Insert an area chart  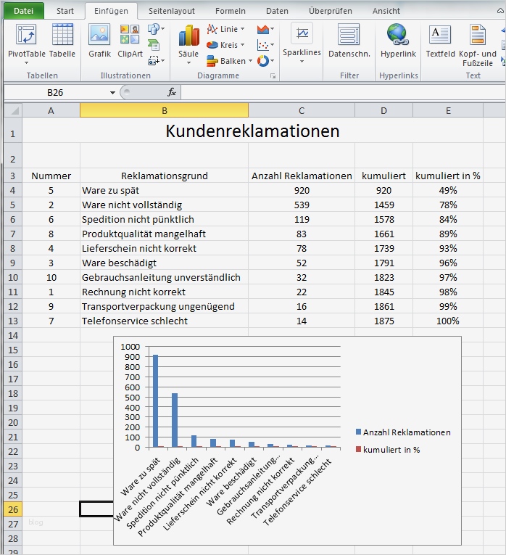[262, 29]
